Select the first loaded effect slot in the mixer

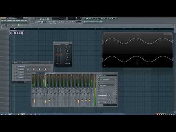tap(107, 80)
